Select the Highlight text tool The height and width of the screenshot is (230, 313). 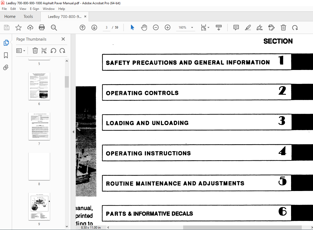pos(248,28)
